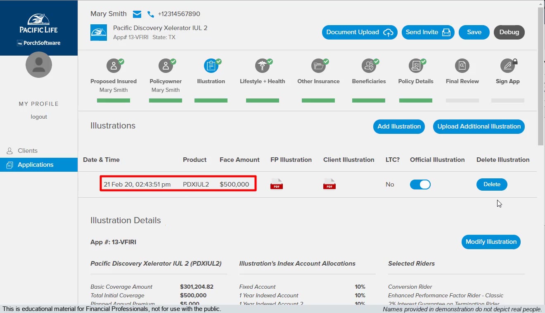The image size is (545, 313).
Task: Click the Pacific Life logo in sidebar
Action: pyautogui.click(x=39, y=23)
